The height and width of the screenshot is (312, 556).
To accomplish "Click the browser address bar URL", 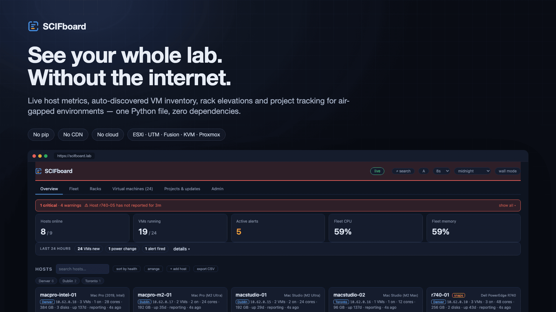I will (x=74, y=156).
